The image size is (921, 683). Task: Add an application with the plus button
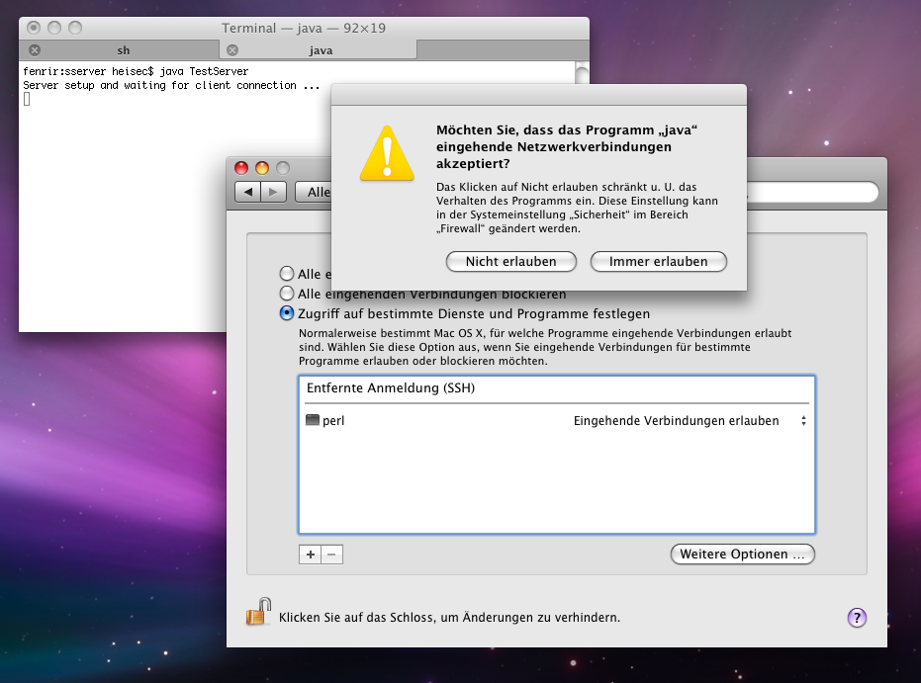(311, 555)
